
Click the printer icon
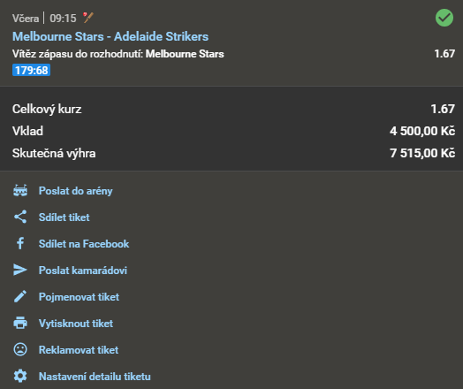20,323
